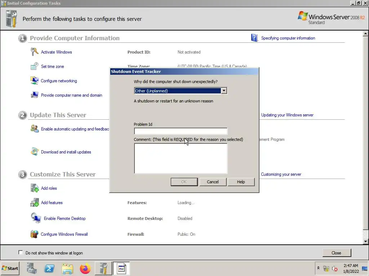Click the Add roles server icon

(x=35, y=188)
